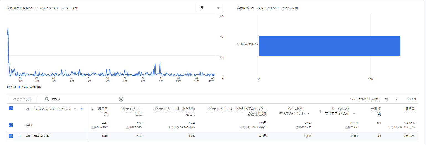The height and width of the screenshot is (145, 426).
Task: Click the line chart peak in late August
Action: (160, 62)
